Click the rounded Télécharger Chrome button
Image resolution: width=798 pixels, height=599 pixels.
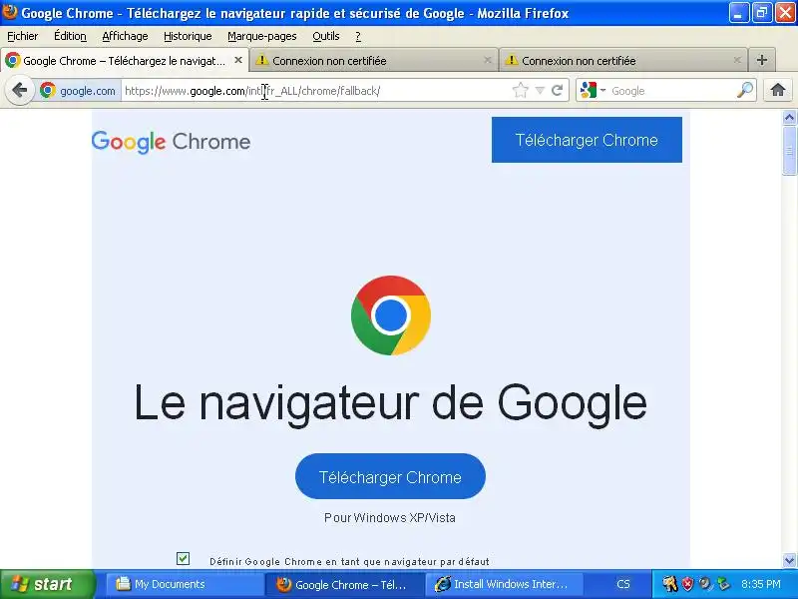(x=390, y=476)
